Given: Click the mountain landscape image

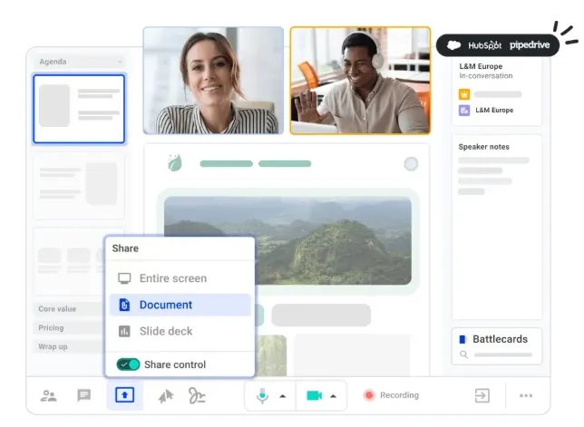Looking at the screenshot, I should [x=287, y=241].
